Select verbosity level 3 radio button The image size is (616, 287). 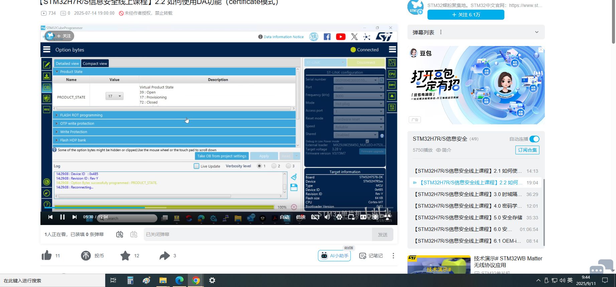click(x=288, y=166)
